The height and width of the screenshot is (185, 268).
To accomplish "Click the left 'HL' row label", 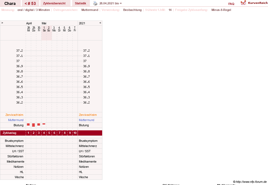I will coord(22,172).
